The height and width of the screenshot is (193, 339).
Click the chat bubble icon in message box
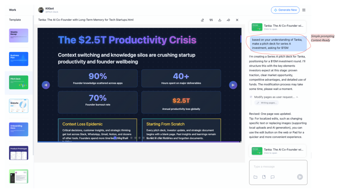click(273, 177)
